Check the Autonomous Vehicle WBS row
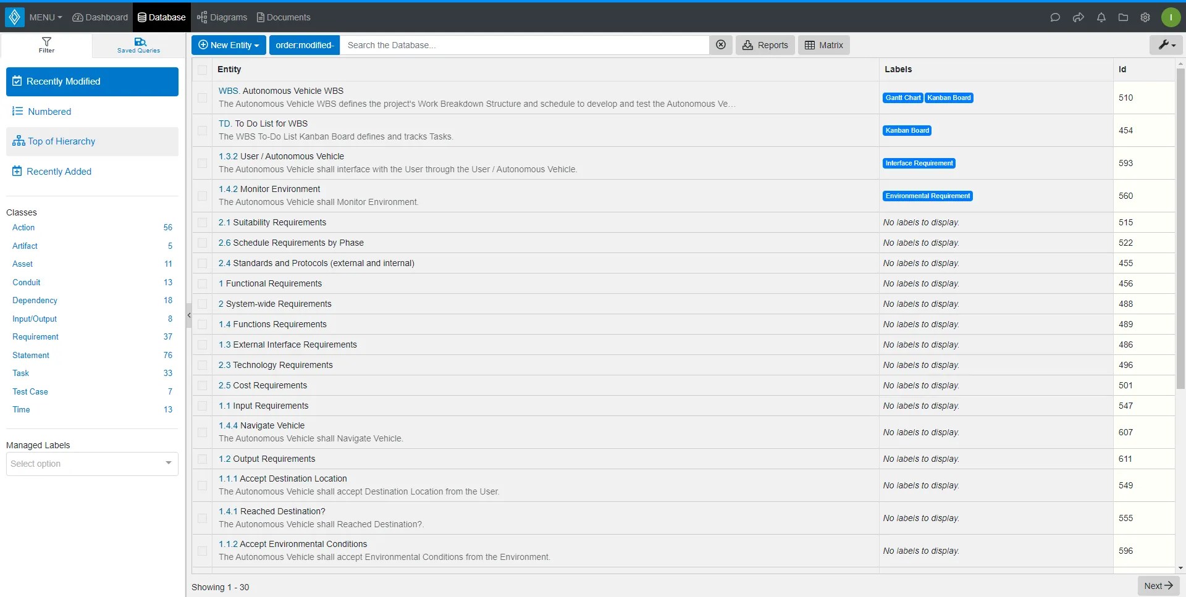Screen dimensions: 1186x597 pos(202,98)
